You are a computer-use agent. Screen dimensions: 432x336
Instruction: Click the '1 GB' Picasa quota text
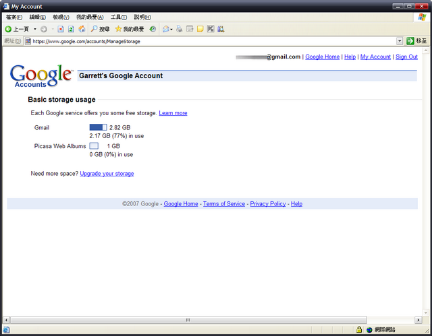(113, 146)
